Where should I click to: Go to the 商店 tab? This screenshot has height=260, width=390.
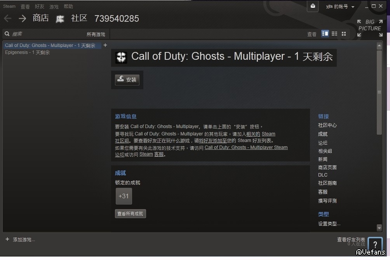[40, 18]
